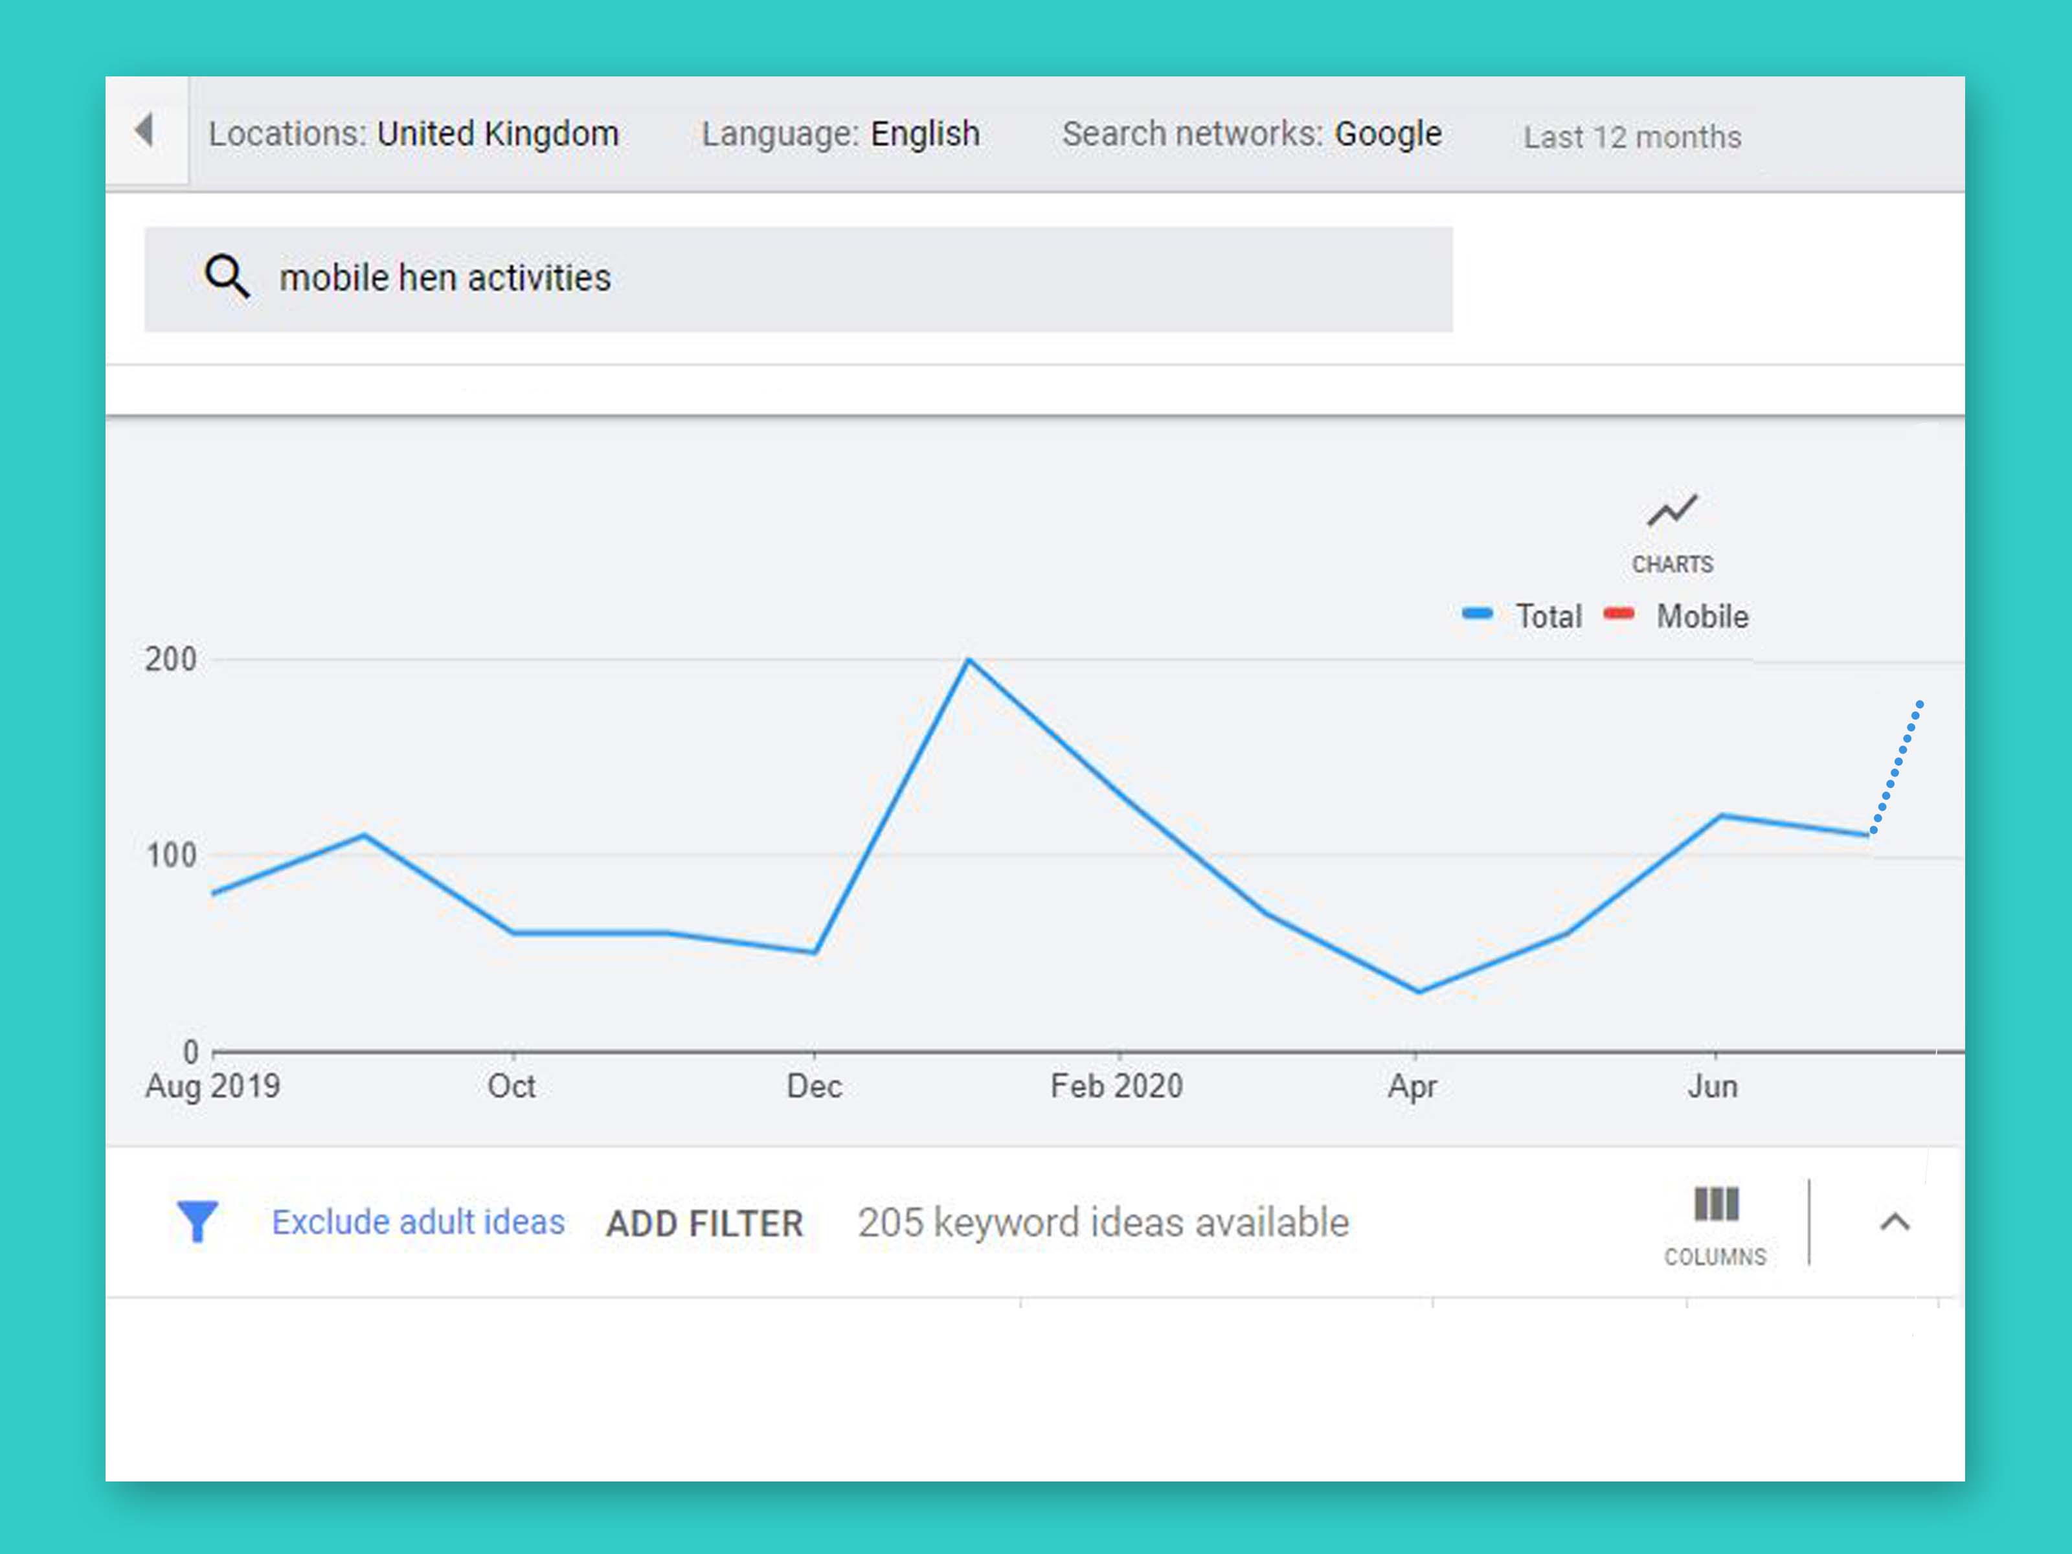Viewport: 2072px width, 1554px height.
Task: Change Search networks: Google setting
Action: tap(1252, 134)
